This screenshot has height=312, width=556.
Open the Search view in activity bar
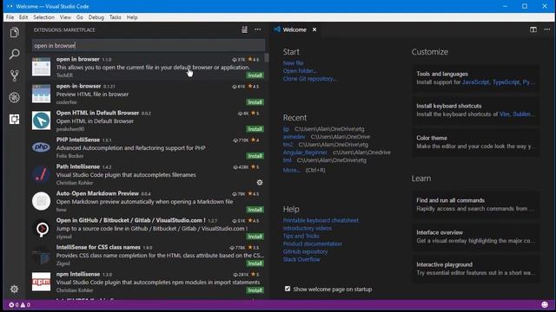click(14, 54)
